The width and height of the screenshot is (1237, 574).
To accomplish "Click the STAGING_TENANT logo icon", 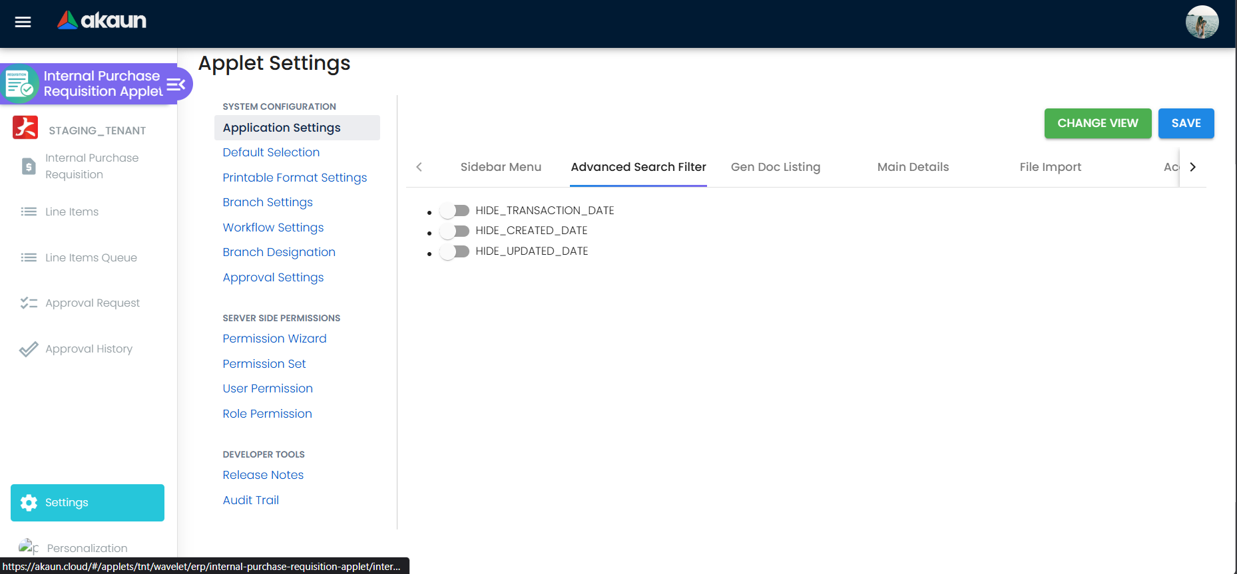I will tap(25, 128).
